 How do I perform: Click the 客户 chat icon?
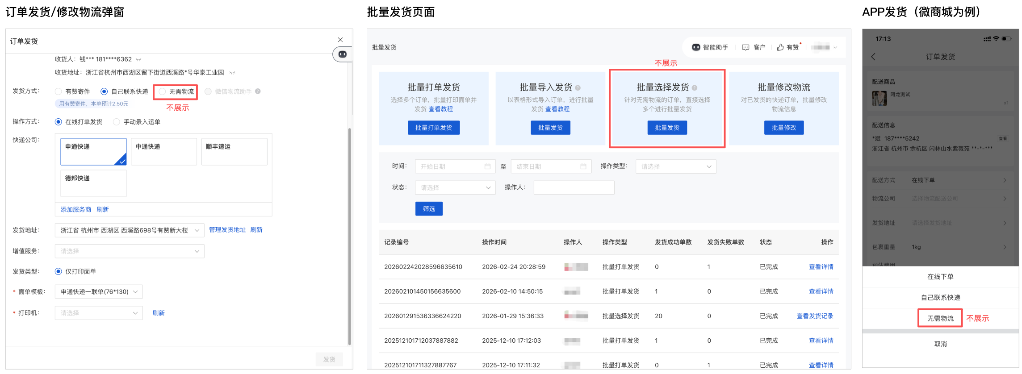746,47
